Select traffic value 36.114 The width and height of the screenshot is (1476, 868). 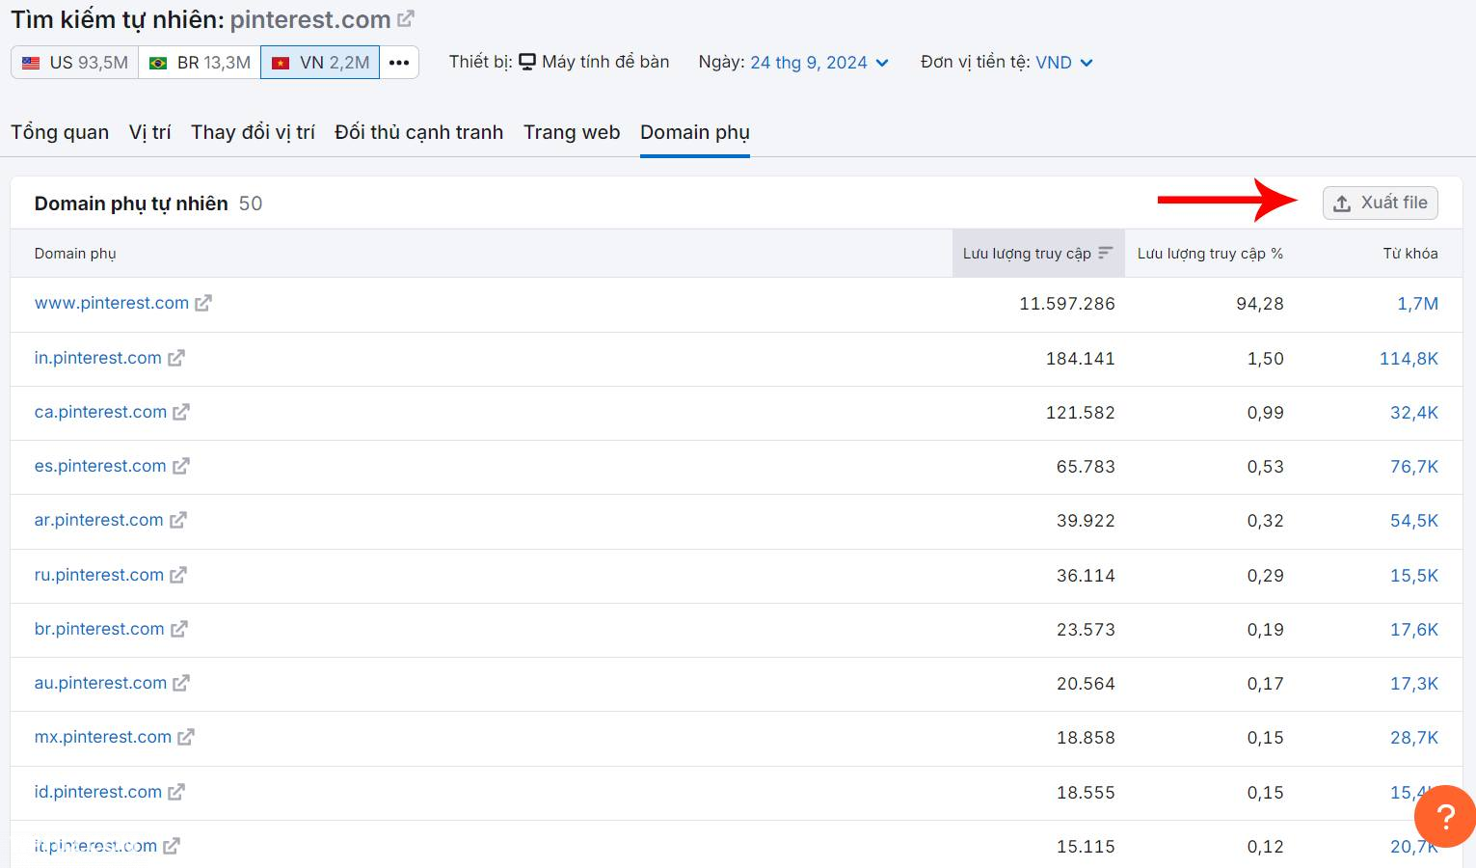point(1086,576)
